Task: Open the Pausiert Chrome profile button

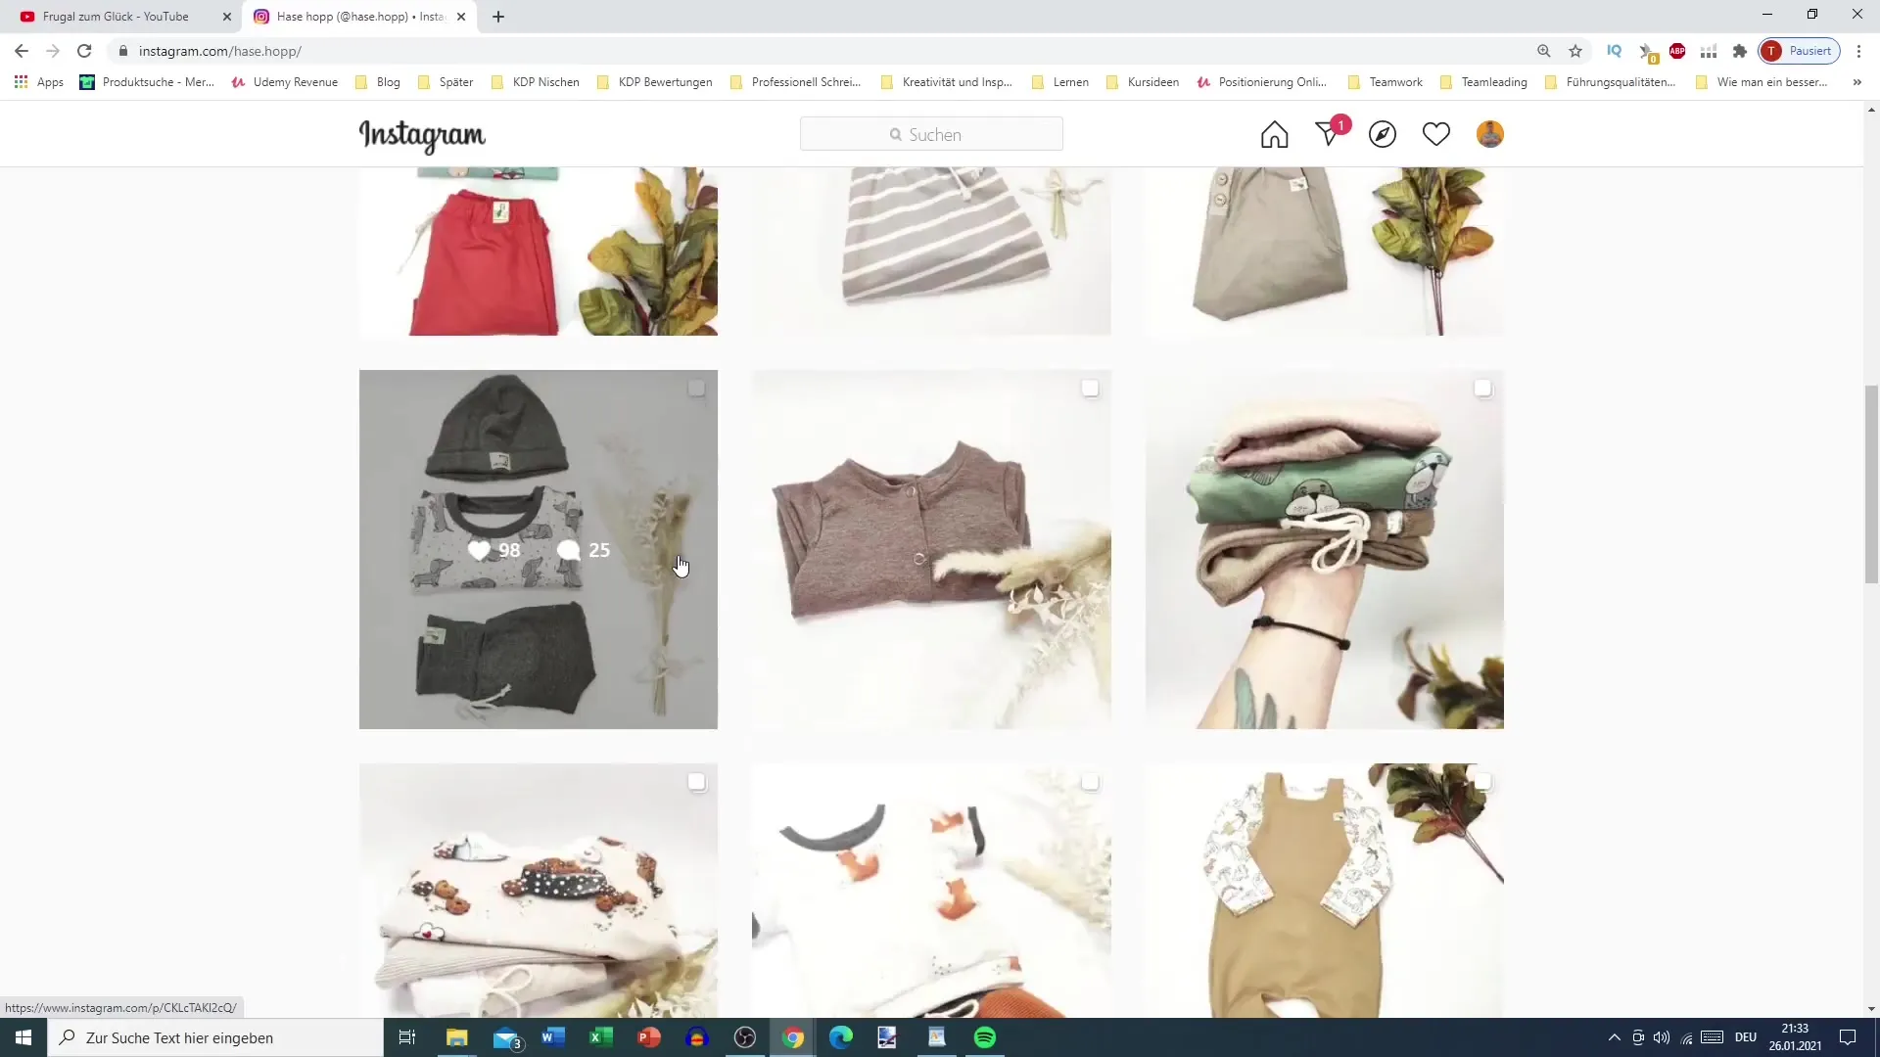Action: coord(1800,51)
